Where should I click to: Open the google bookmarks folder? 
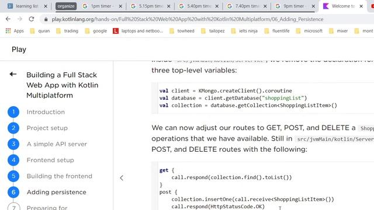[x=96, y=31]
